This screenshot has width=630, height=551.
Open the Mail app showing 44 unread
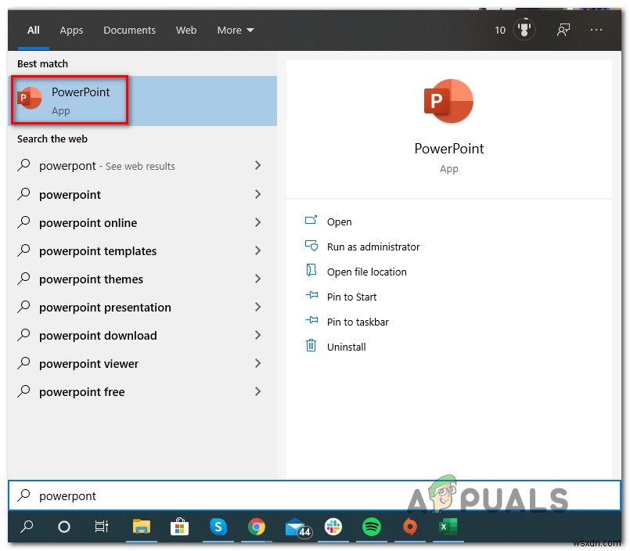point(295,528)
